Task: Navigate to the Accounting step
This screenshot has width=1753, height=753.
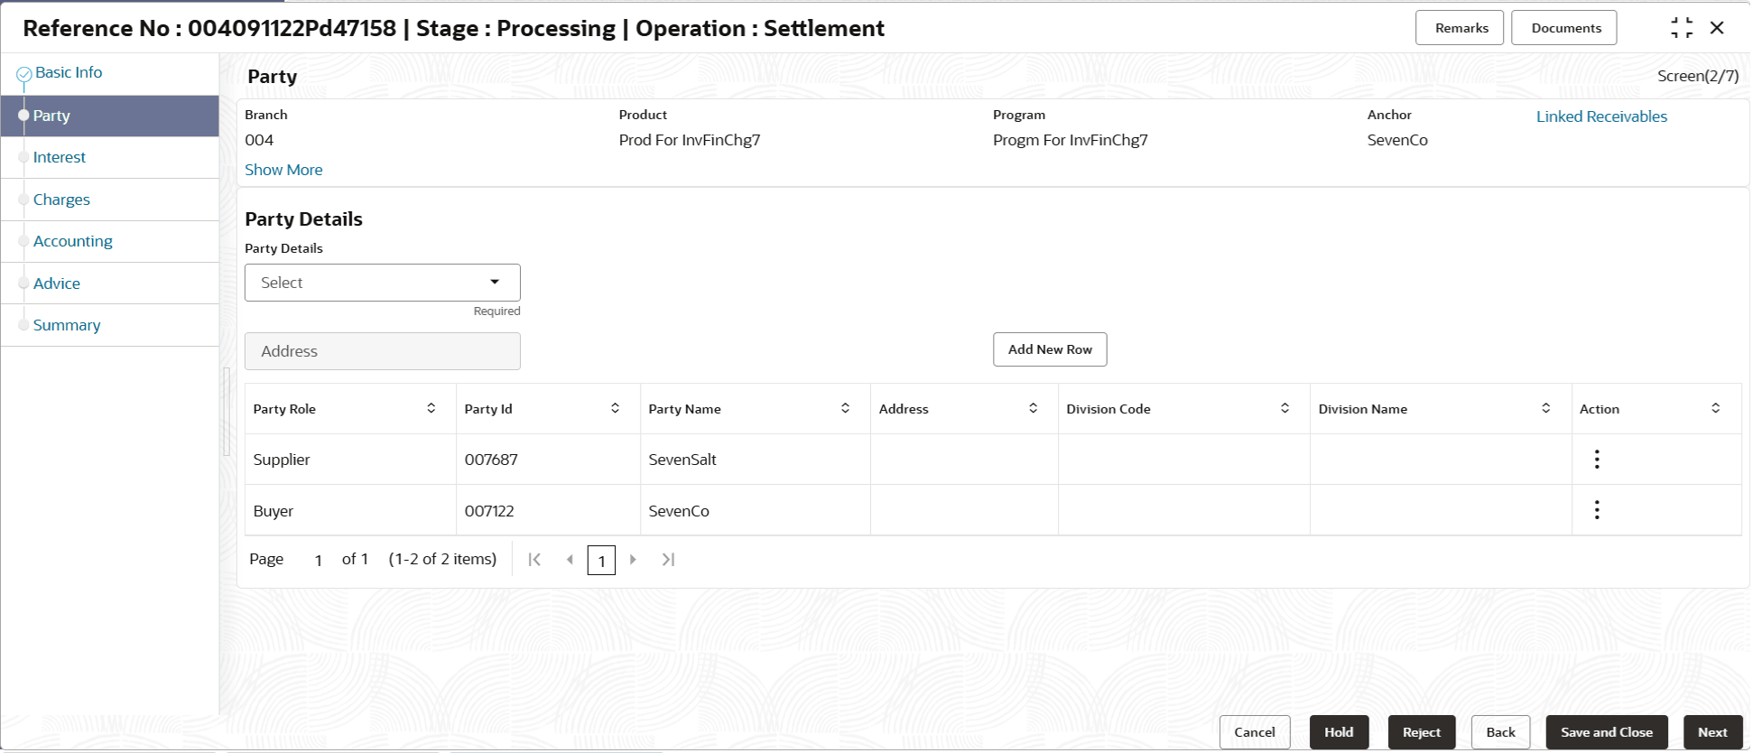Action: click(x=73, y=241)
